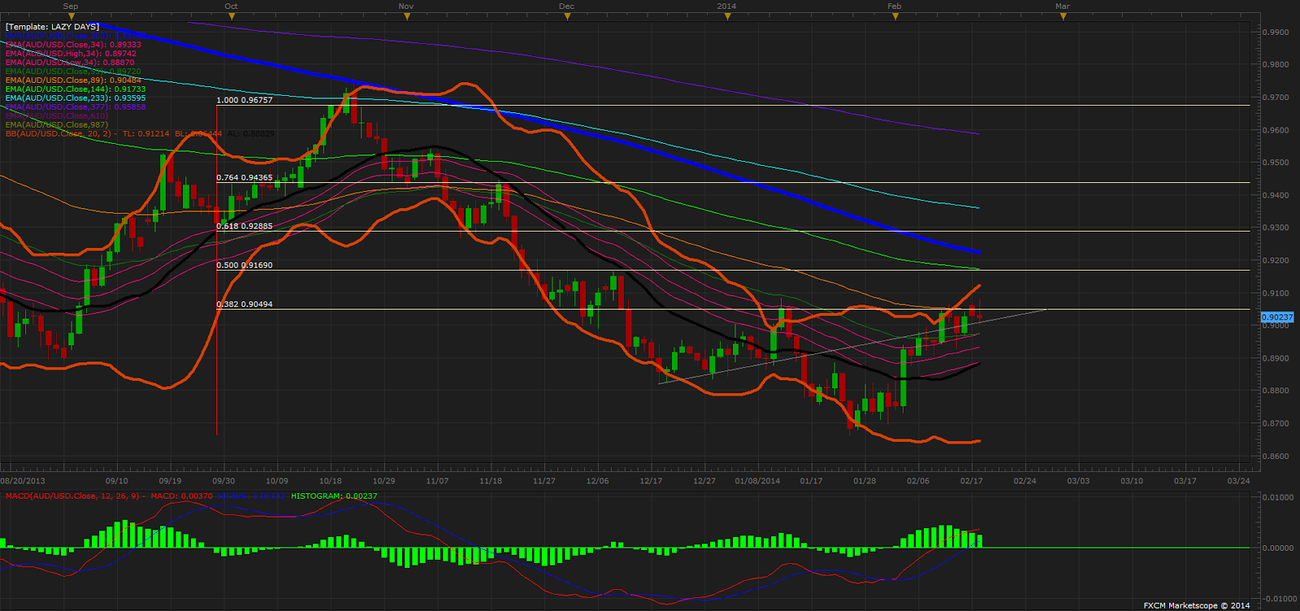The image size is (1300, 611).
Task: Select the MVA 200 indicator label
Action: (75, 36)
